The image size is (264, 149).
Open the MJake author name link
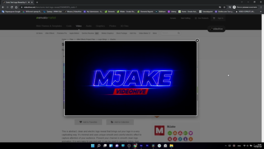tap(171, 127)
